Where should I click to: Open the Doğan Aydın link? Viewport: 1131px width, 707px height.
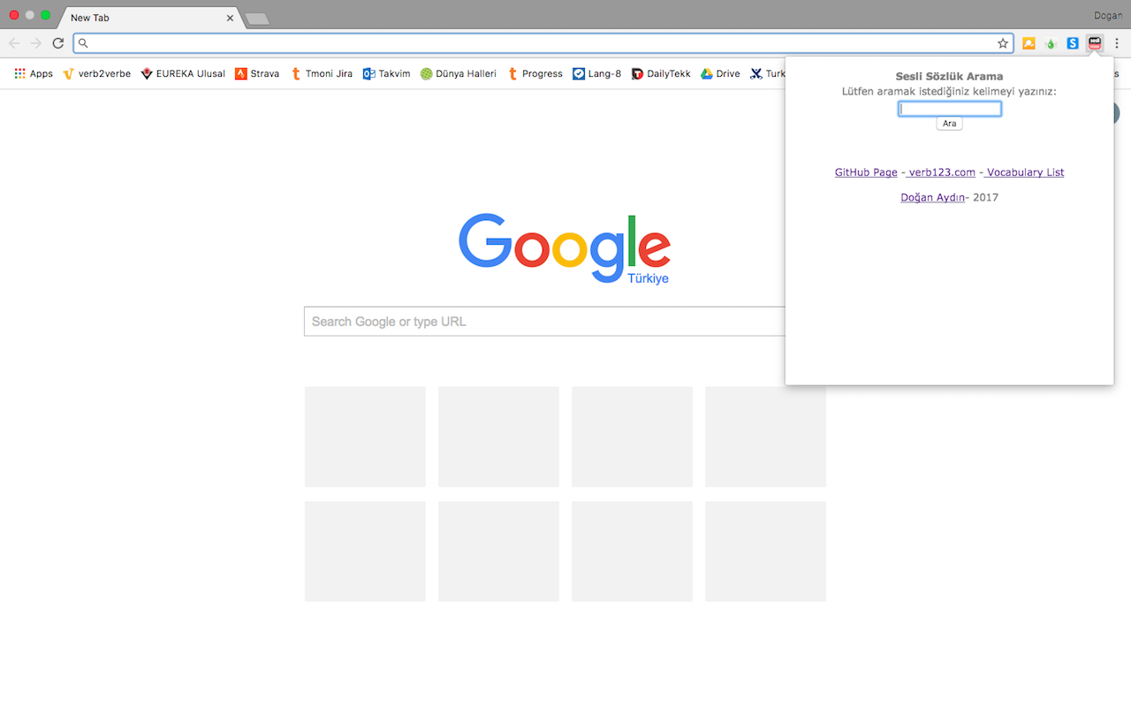932,197
